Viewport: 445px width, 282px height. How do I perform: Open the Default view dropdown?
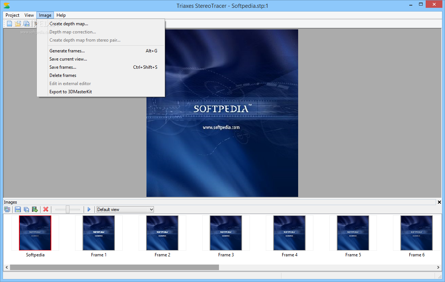click(x=125, y=210)
